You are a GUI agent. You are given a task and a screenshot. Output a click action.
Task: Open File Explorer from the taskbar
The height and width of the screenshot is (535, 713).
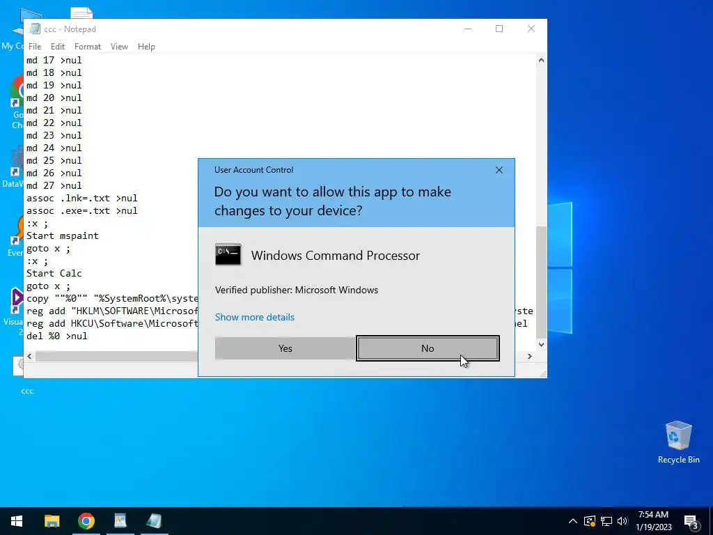(x=52, y=521)
